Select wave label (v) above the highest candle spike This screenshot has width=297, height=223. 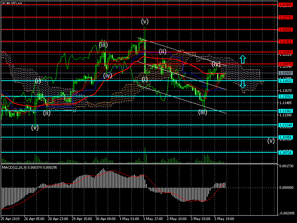click(145, 22)
